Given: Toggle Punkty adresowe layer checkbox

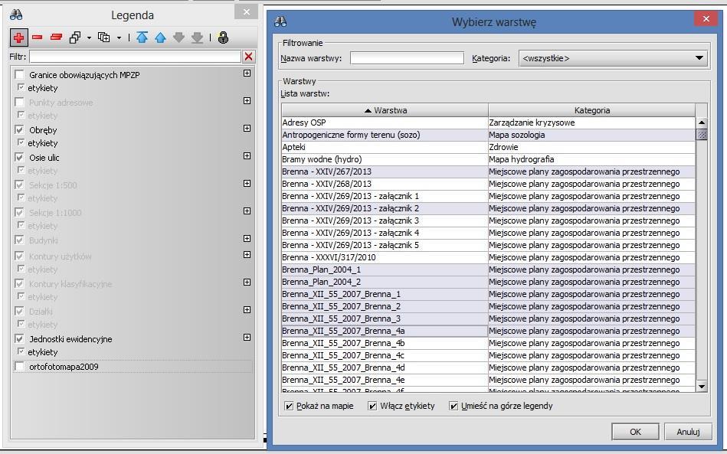Looking at the screenshot, I should [19, 103].
